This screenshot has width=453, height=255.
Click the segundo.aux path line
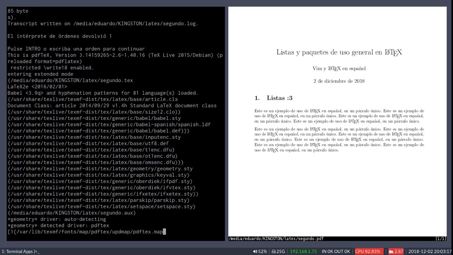pos(71,213)
